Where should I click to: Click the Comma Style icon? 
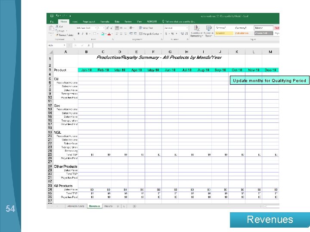coord(177,34)
